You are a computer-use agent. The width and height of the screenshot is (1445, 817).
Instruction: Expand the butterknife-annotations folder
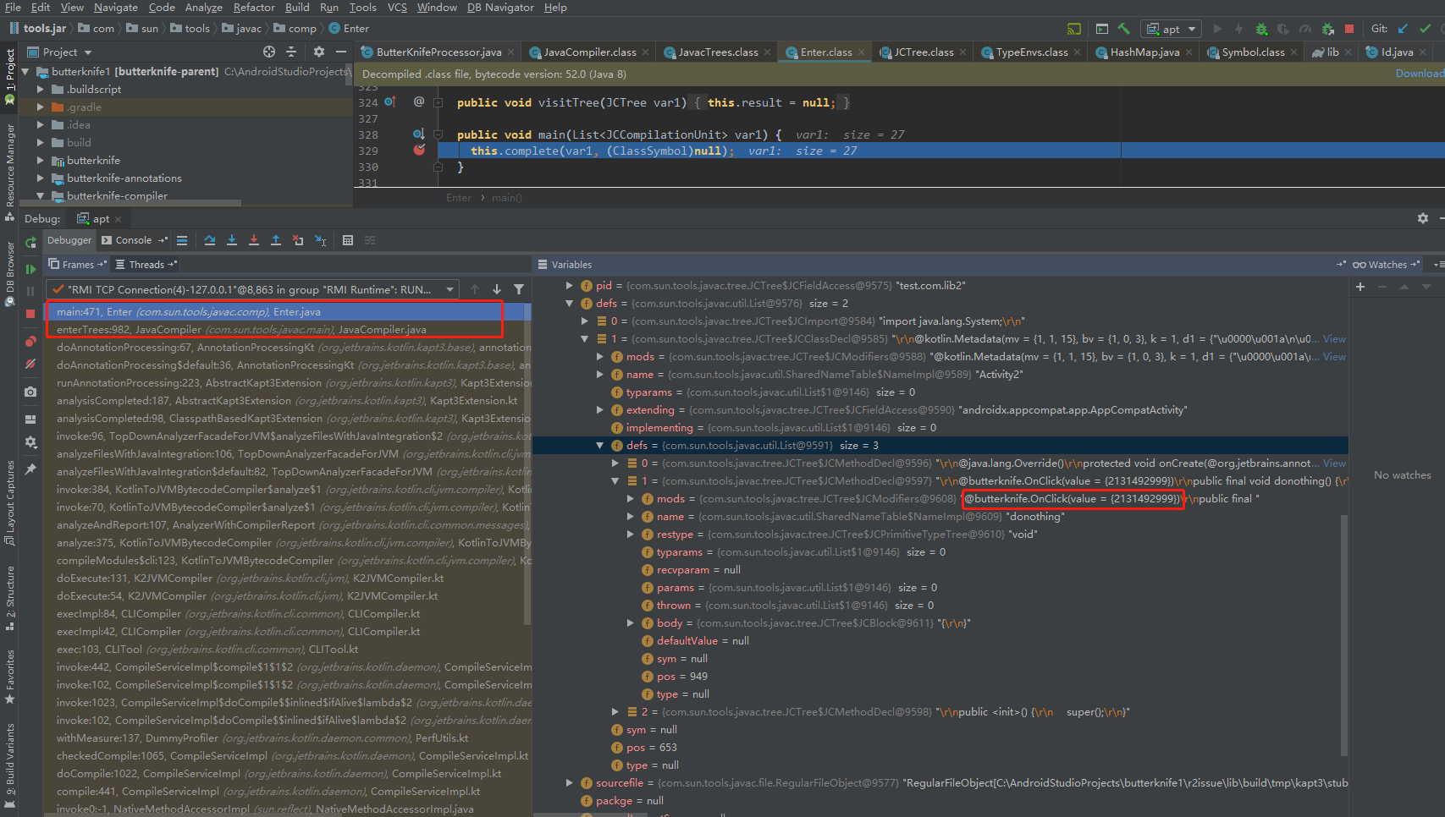point(40,178)
